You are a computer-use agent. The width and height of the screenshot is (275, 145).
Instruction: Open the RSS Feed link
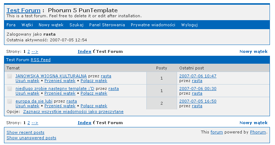tap(40, 60)
